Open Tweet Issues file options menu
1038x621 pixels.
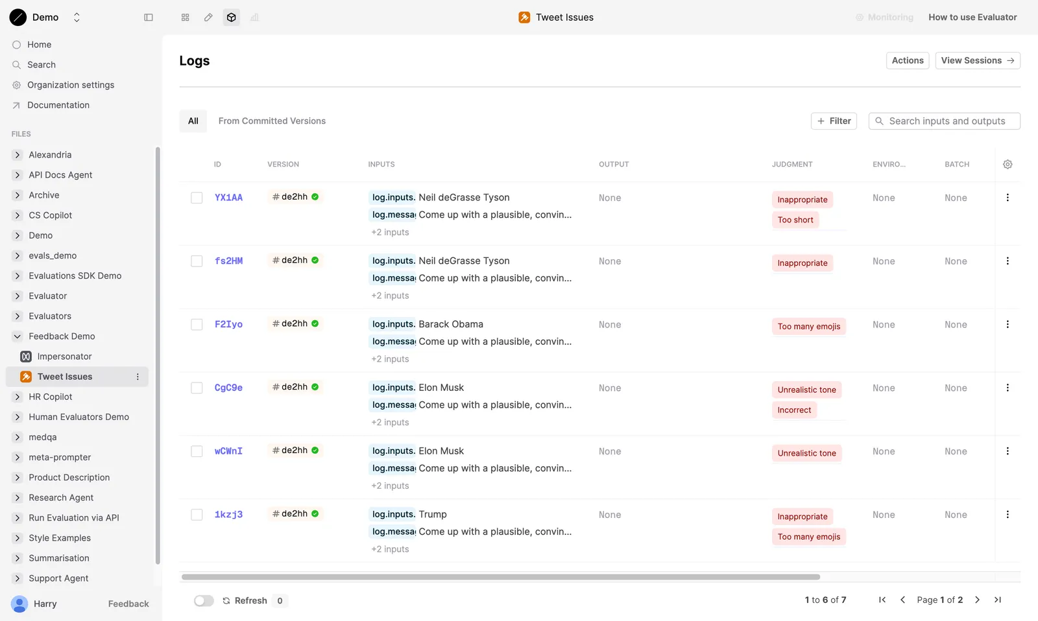[x=138, y=377]
